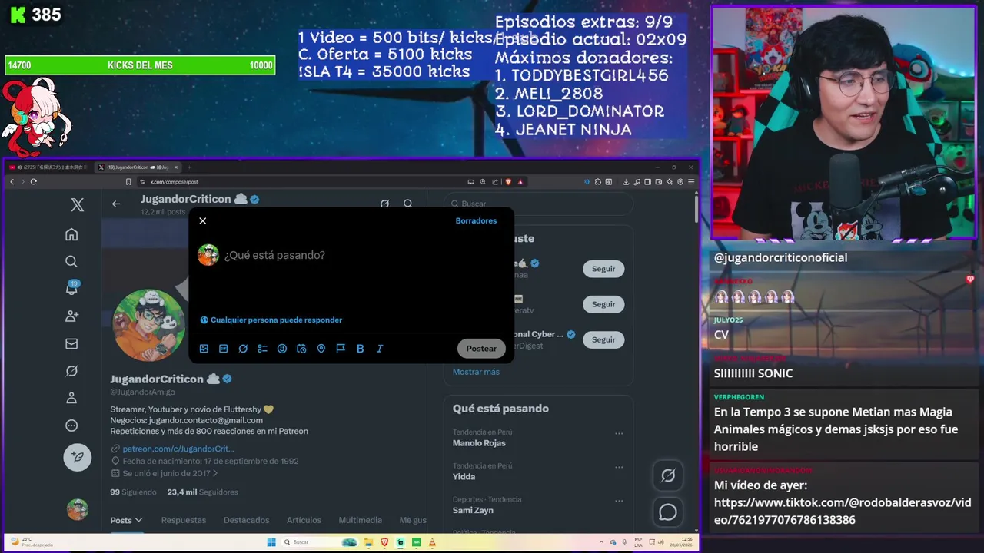
Task: Expand 'Se unió el junio de 2017' details
Action: [165, 474]
